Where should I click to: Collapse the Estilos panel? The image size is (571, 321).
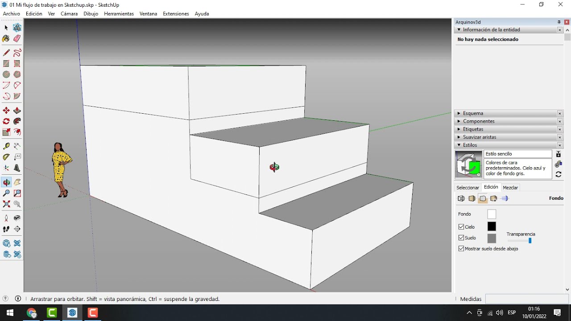coord(459,145)
